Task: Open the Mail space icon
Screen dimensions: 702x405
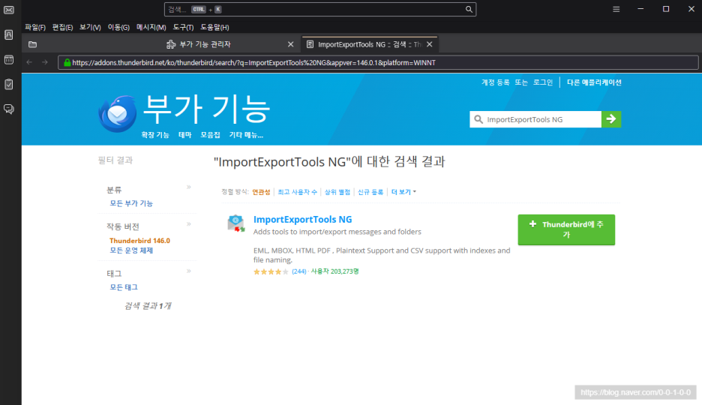Action: click(8, 10)
